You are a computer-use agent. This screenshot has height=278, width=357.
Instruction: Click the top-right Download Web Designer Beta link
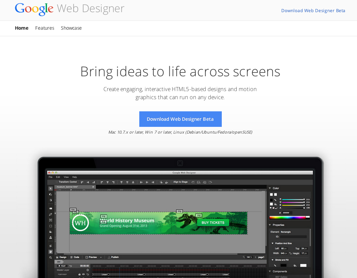[x=313, y=10]
